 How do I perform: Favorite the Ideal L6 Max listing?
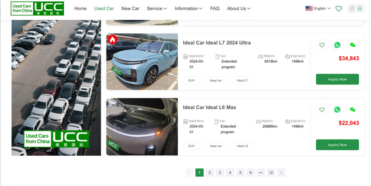(322, 109)
